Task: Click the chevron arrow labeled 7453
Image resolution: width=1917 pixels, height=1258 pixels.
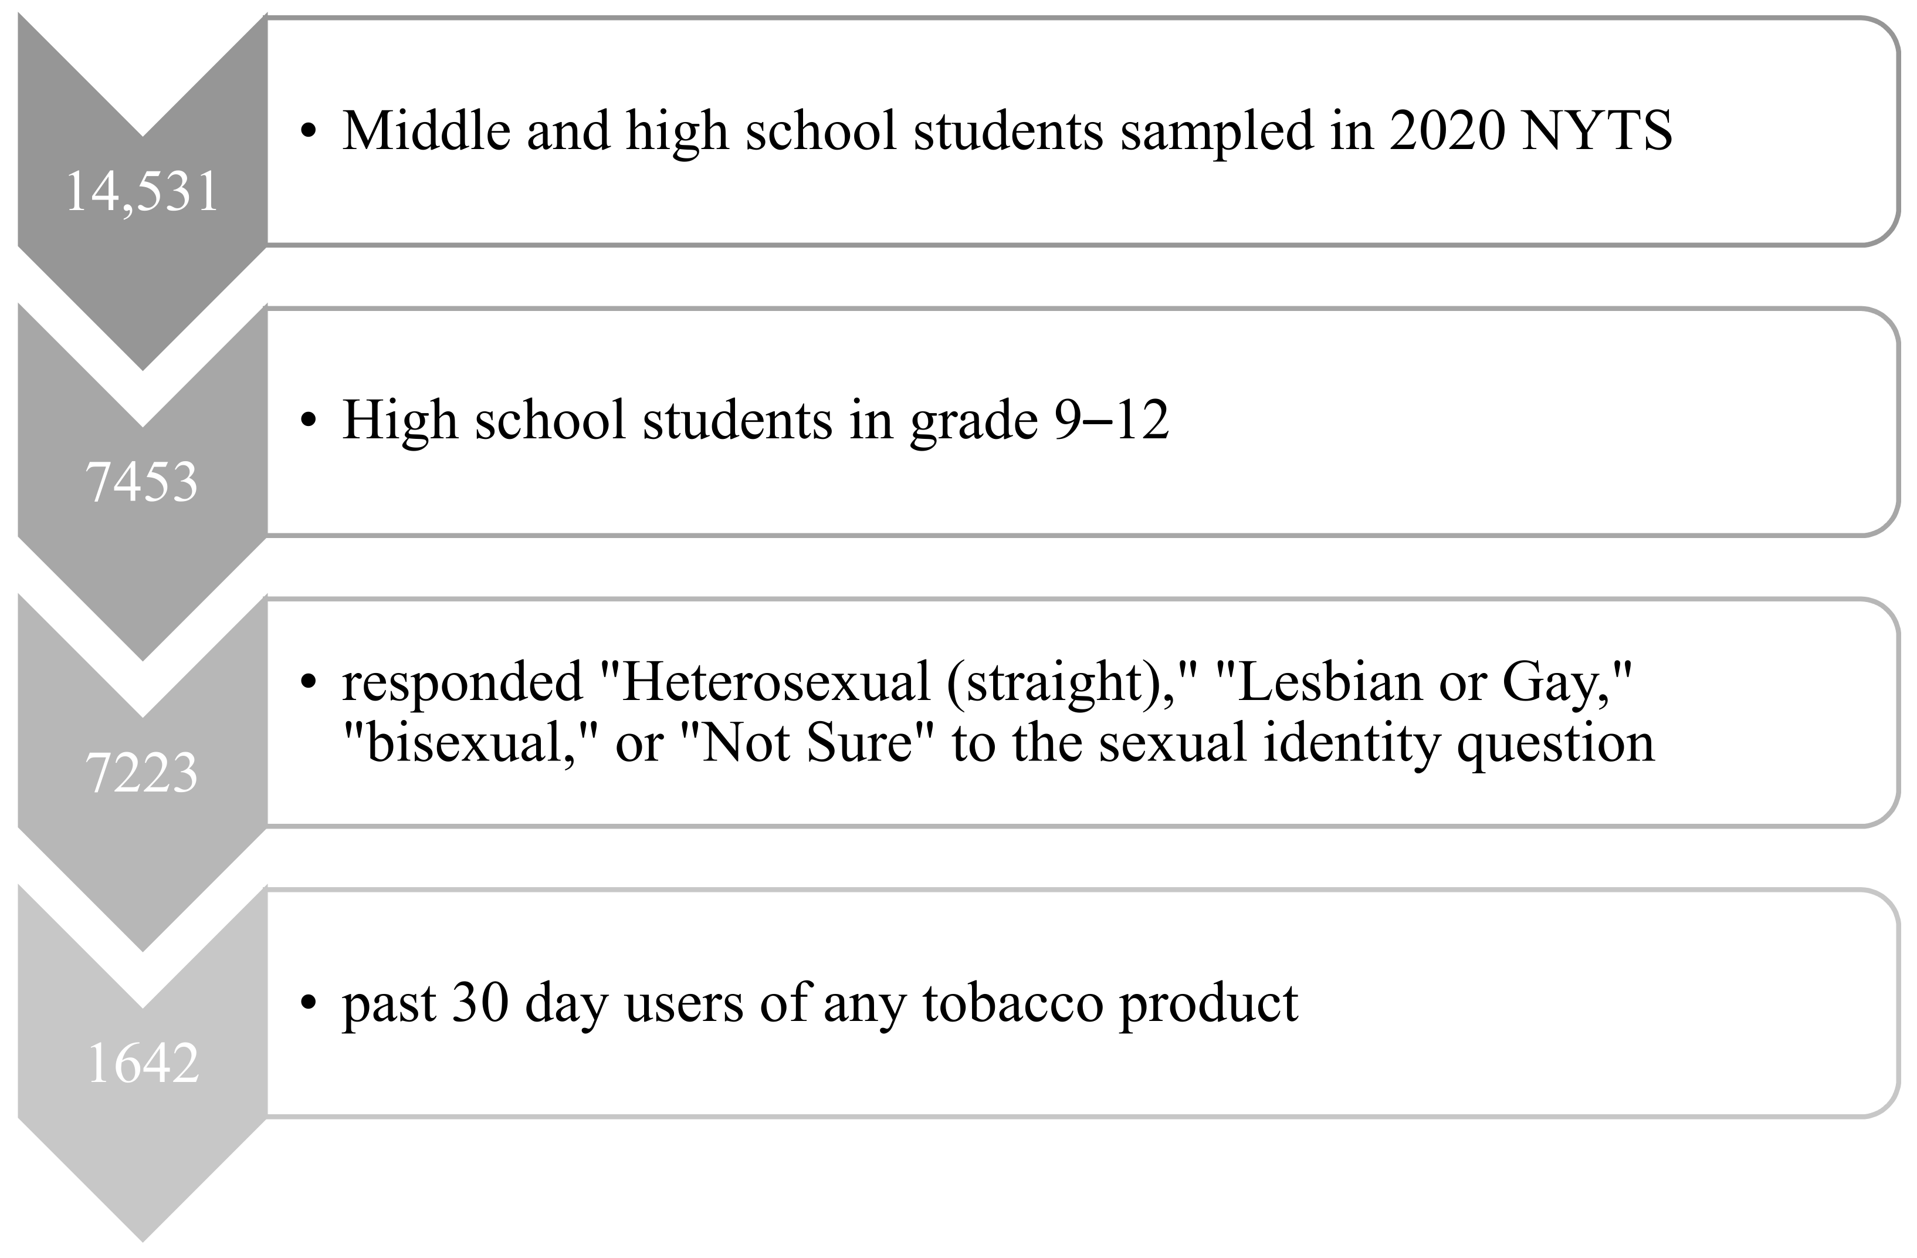Action: coord(142,482)
